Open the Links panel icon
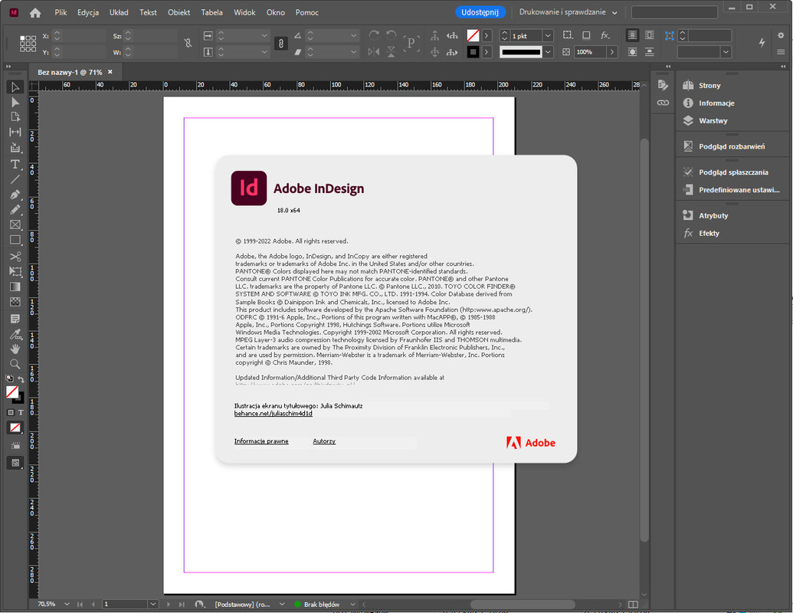Image resolution: width=793 pixels, height=613 pixels. click(x=663, y=103)
